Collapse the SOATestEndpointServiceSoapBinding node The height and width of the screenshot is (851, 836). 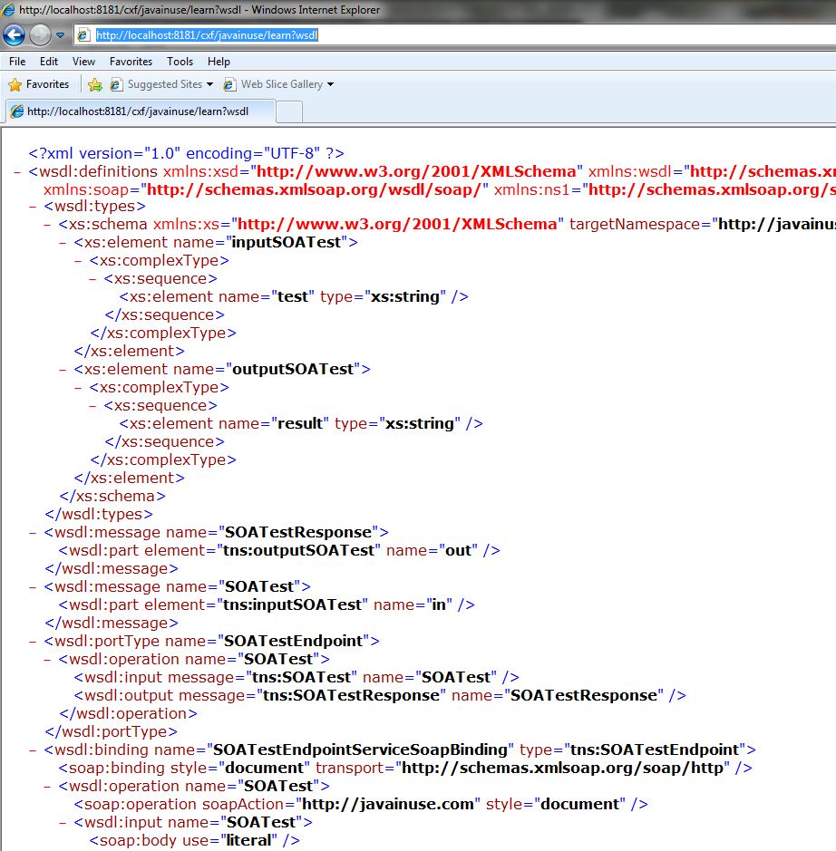click(33, 750)
